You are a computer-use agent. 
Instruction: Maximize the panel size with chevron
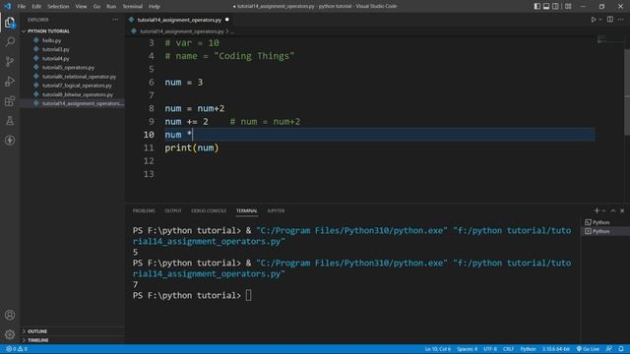[613, 210]
